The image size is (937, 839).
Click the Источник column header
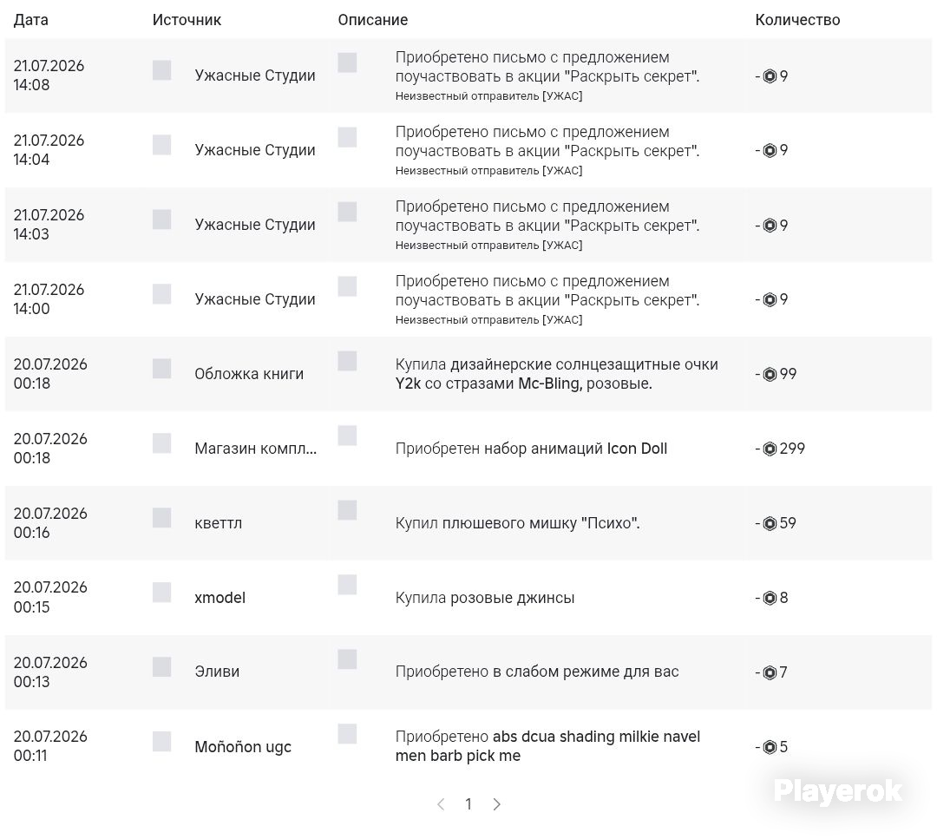tap(187, 20)
